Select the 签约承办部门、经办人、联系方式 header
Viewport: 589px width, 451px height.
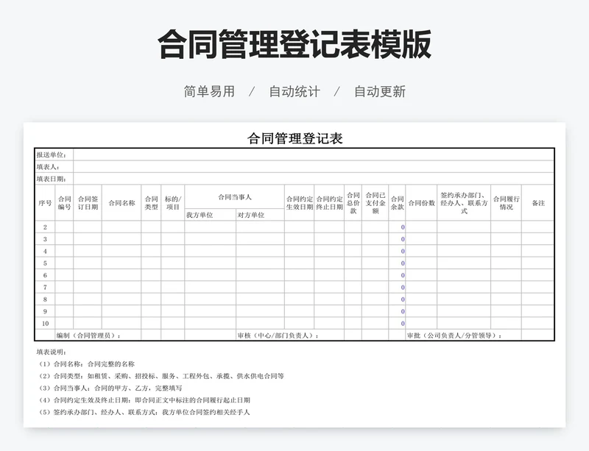click(x=464, y=203)
